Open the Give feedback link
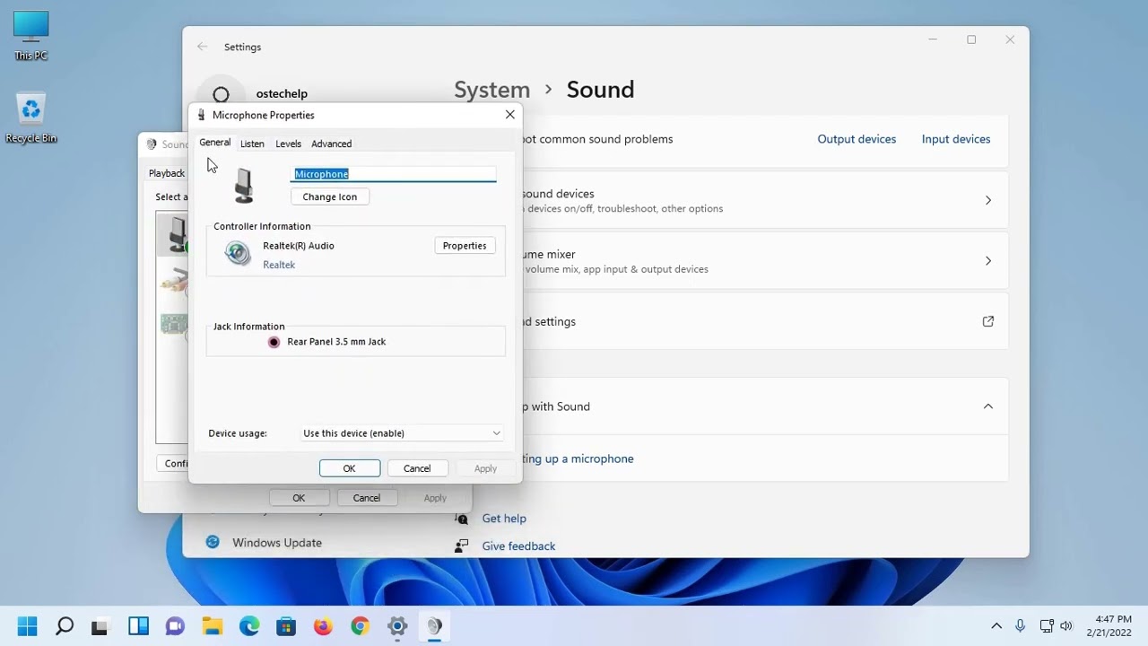This screenshot has height=646, width=1148. [518, 546]
